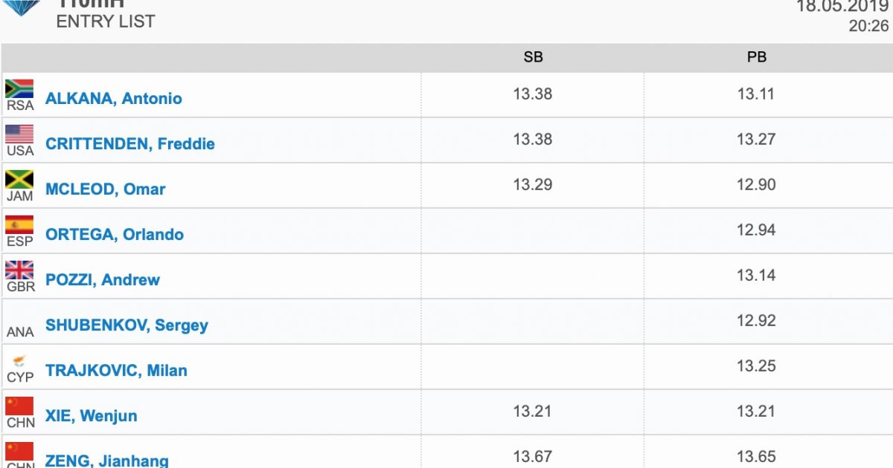The width and height of the screenshot is (893, 468).
Task: Open athlete ALKANA, Antonio profile link
Action: (113, 98)
